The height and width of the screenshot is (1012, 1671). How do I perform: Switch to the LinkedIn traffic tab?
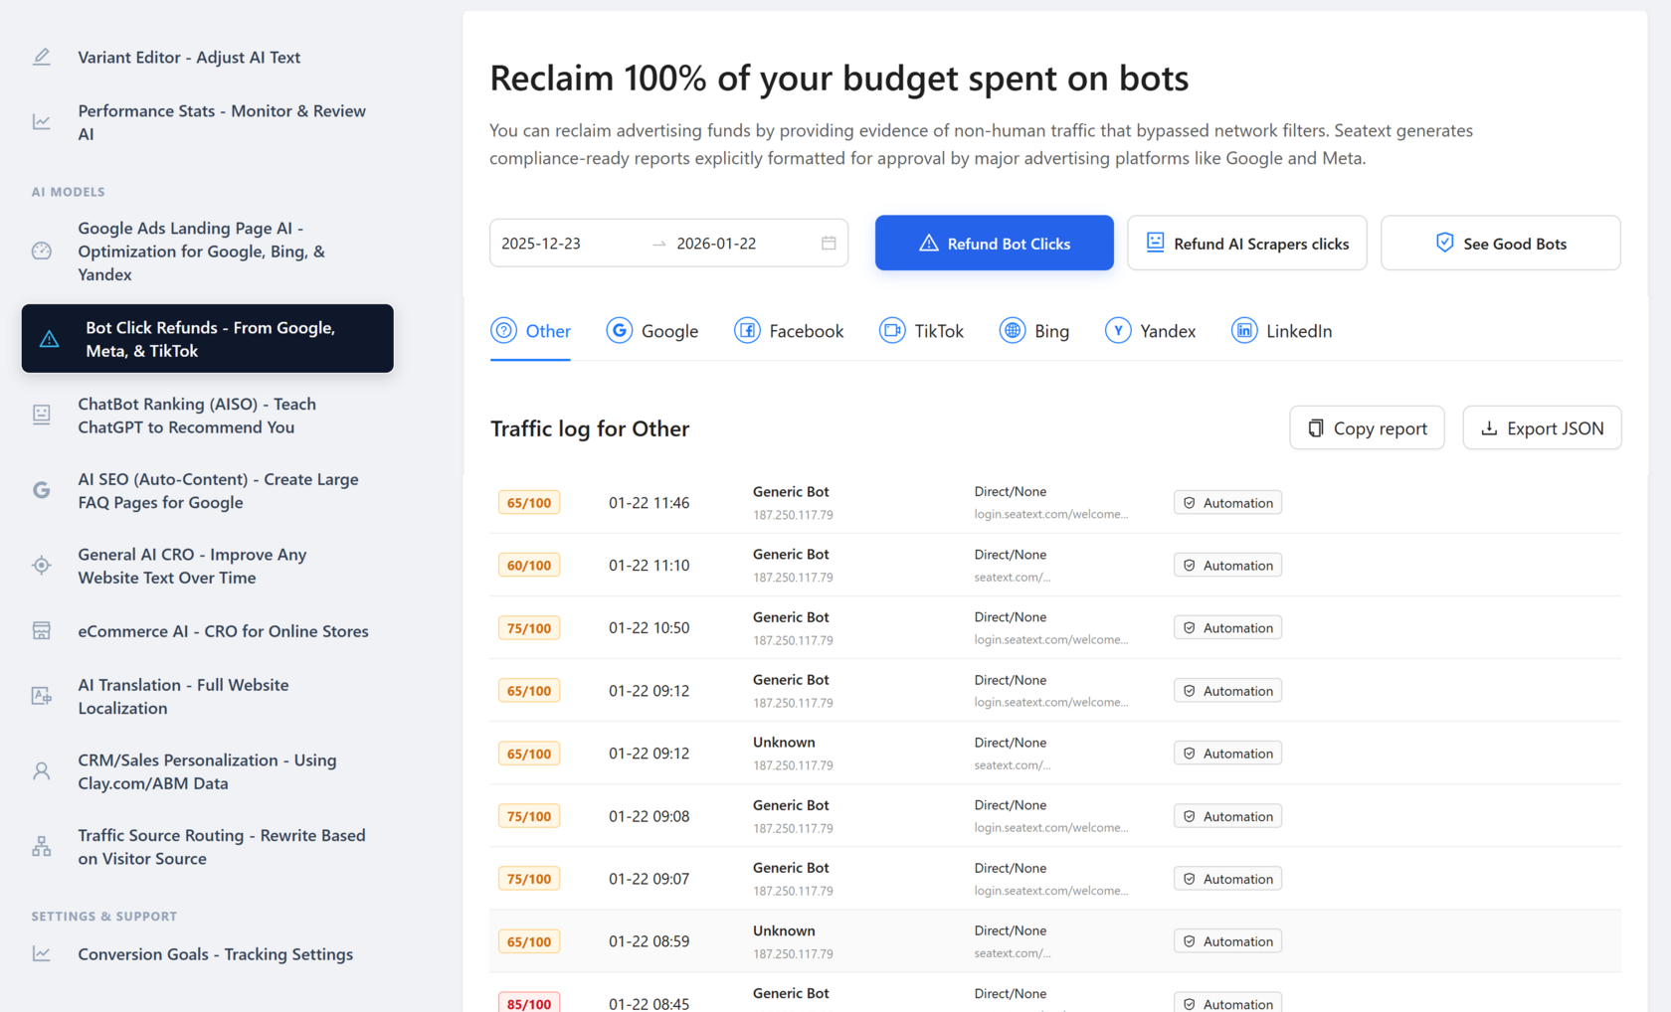(1281, 331)
